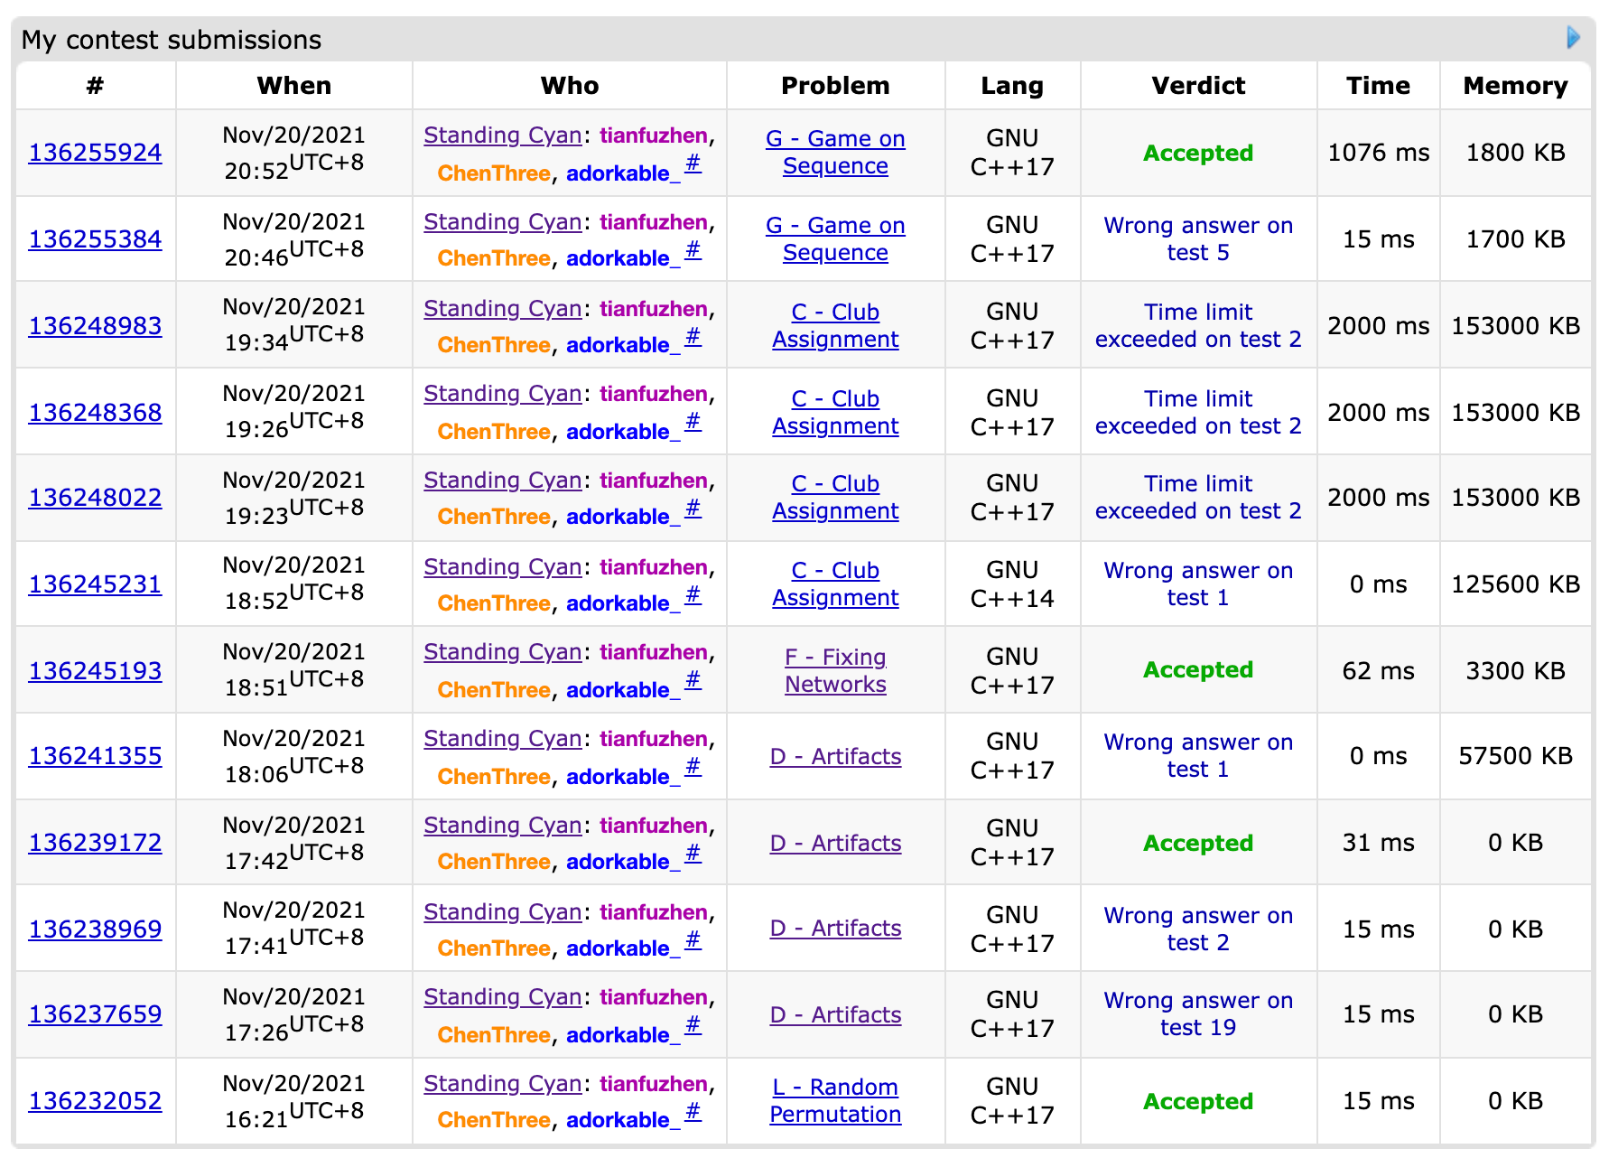Click Wrong answer on test 5 verdict

pyautogui.click(x=1197, y=238)
